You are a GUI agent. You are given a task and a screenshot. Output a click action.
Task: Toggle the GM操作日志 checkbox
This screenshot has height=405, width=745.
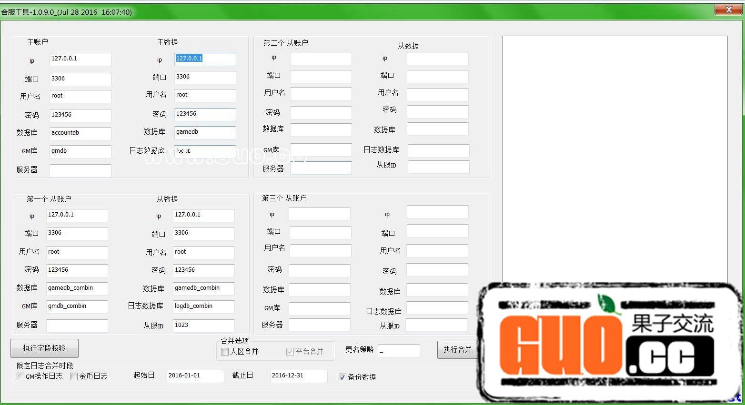20,376
